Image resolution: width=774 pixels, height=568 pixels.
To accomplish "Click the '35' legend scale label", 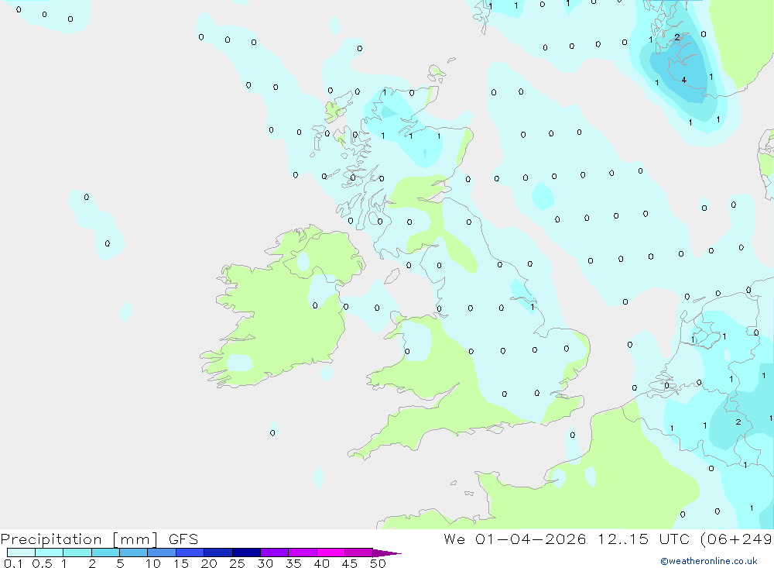I will tap(293, 563).
